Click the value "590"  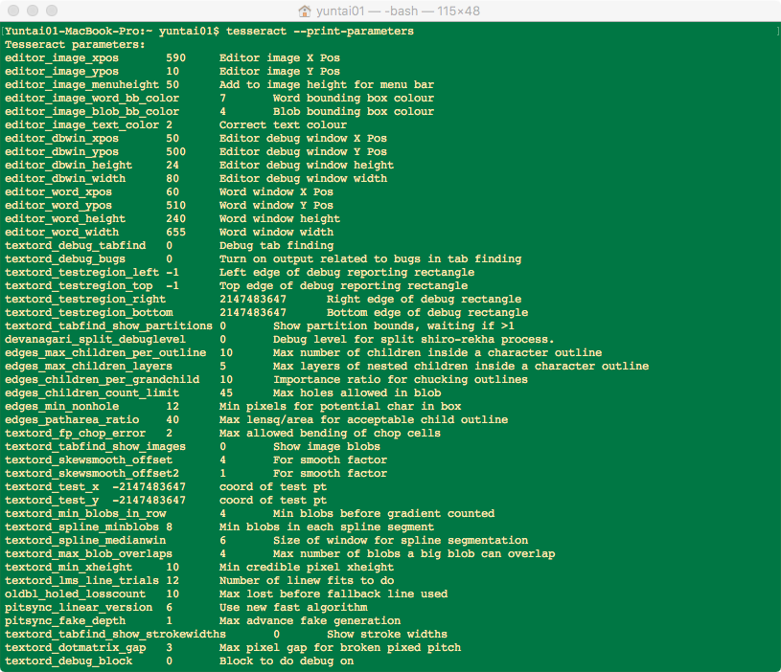pos(175,58)
